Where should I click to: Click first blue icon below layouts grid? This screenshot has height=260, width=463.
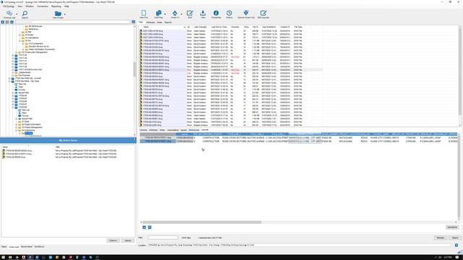pyautogui.click(x=144, y=227)
